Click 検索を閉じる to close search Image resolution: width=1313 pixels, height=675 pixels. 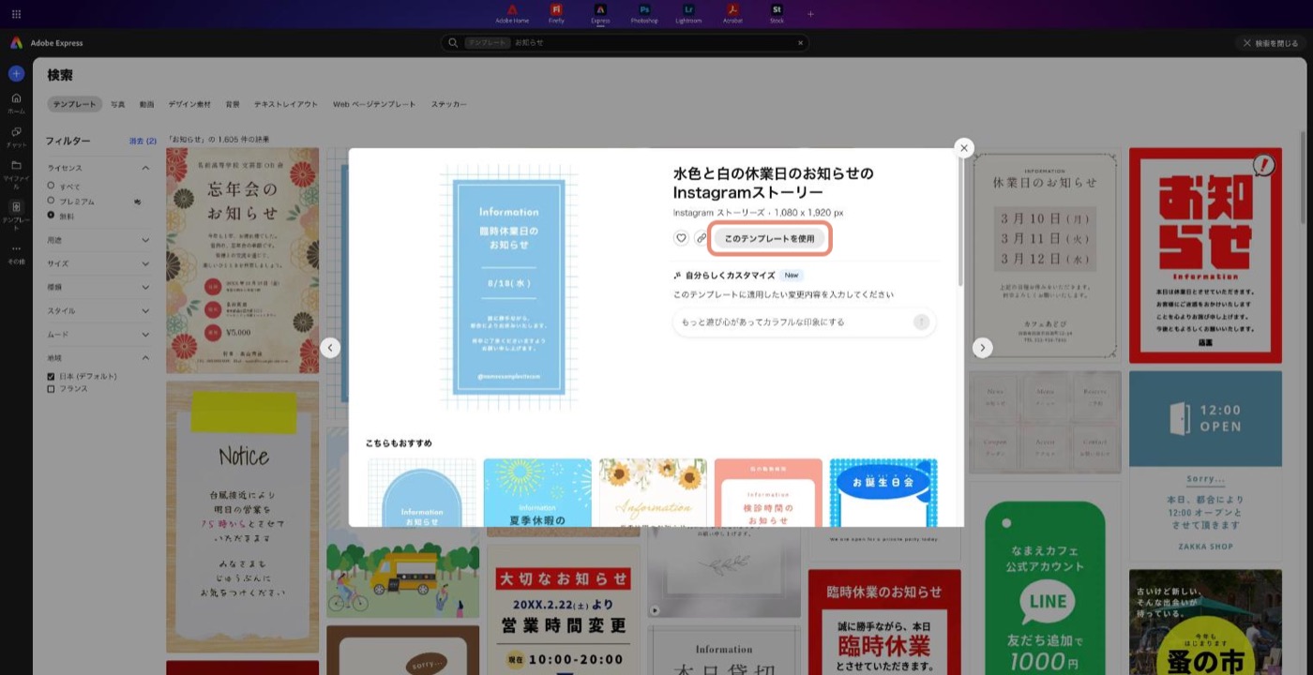click(x=1271, y=43)
